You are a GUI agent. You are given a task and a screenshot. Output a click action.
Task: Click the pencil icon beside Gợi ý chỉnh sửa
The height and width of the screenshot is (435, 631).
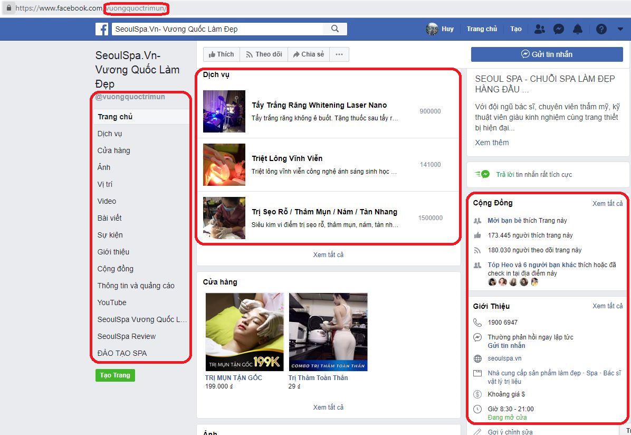tap(477, 432)
